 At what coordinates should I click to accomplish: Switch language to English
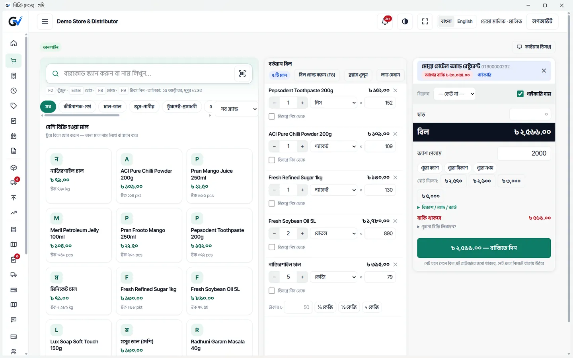tap(465, 21)
